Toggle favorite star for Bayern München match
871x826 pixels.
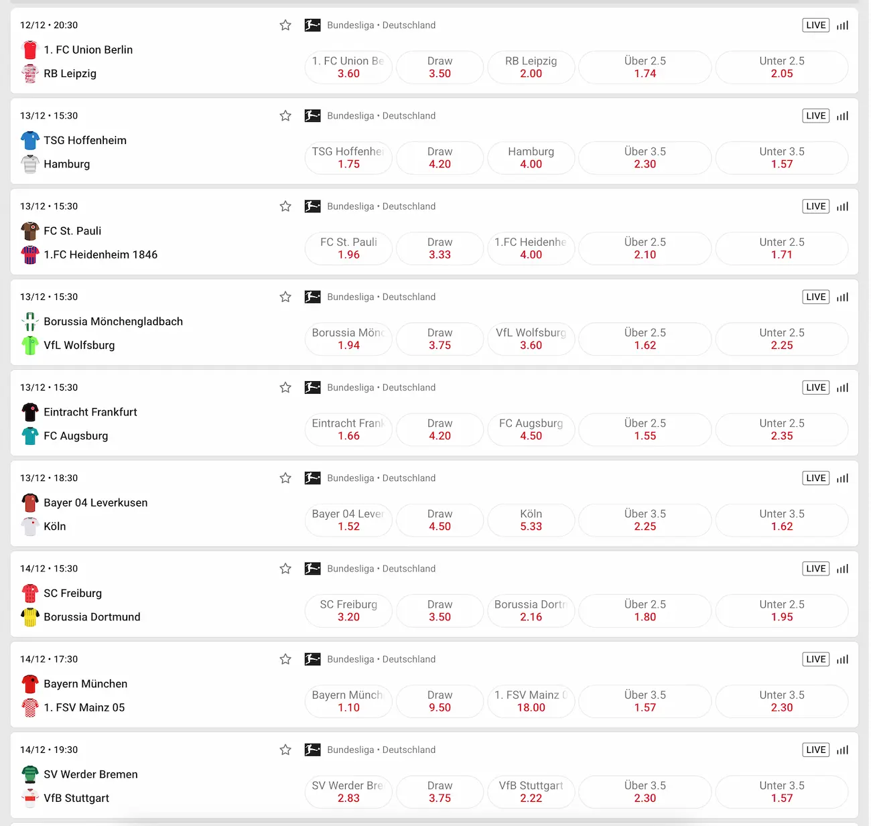[285, 659]
